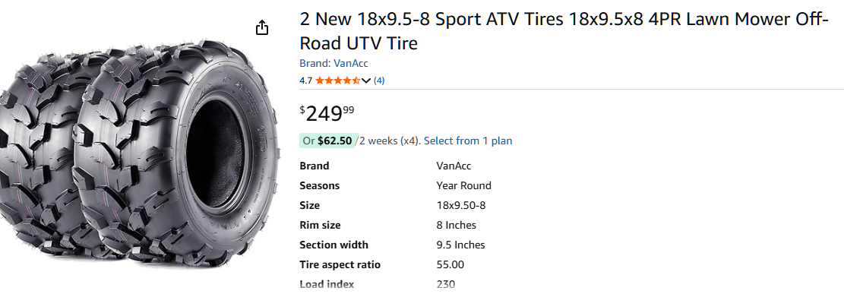Click the share icon above the tire image
Image resolution: width=844 pixels, height=294 pixels.
click(261, 27)
